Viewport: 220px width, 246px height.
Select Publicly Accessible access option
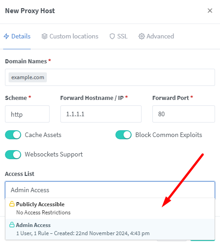pos(110,208)
